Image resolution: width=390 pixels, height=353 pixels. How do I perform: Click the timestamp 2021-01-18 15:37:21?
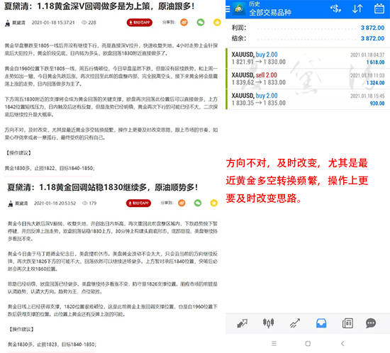[x=53, y=23]
